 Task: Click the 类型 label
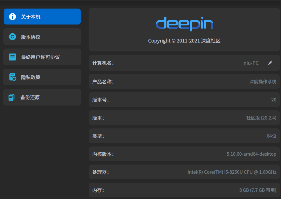pyautogui.click(x=98, y=136)
